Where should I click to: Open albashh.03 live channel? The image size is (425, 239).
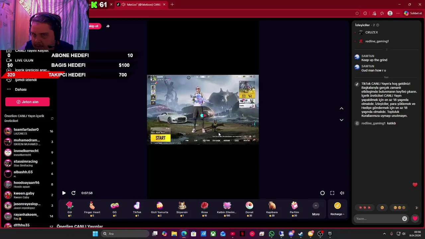tap(29, 174)
